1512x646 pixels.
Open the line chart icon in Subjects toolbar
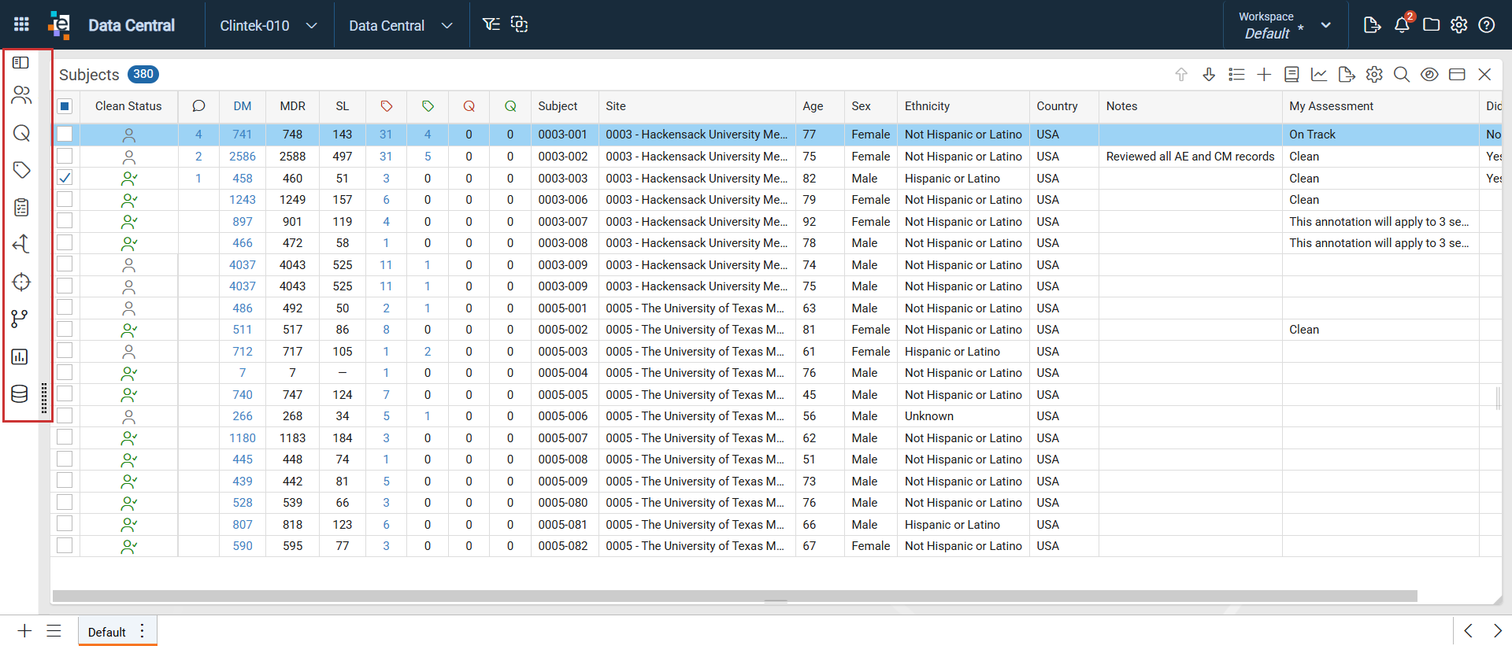click(1319, 75)
